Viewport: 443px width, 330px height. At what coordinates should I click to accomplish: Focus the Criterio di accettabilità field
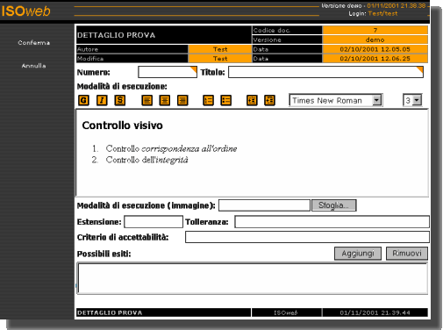(307, 237)
